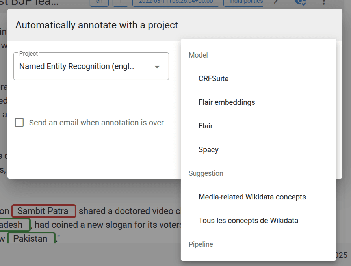Screen dimensions: 351x266
Task: Choose the Flair embeddings option
Action: [x=227, y=102]
